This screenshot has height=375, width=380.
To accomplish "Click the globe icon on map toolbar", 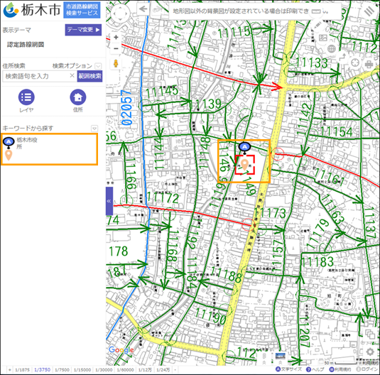I will pyautogui.click(x=332, y=49).
